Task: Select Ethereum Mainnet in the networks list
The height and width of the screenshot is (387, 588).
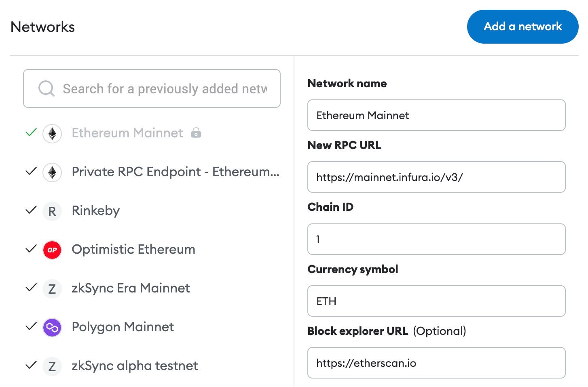Action: coord(127,133)
